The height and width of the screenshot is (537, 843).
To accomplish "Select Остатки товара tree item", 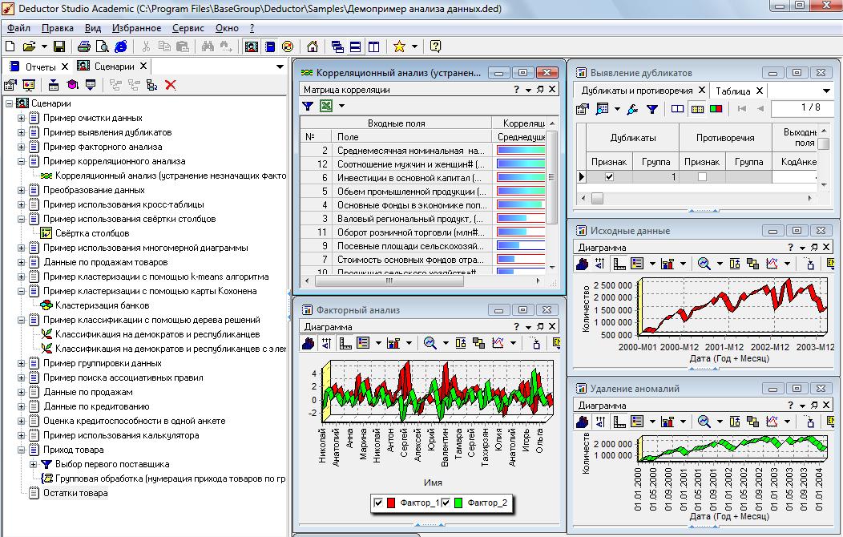I will (75, 493).
